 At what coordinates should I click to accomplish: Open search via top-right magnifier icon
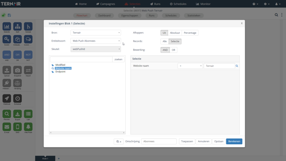coord(276,15)
